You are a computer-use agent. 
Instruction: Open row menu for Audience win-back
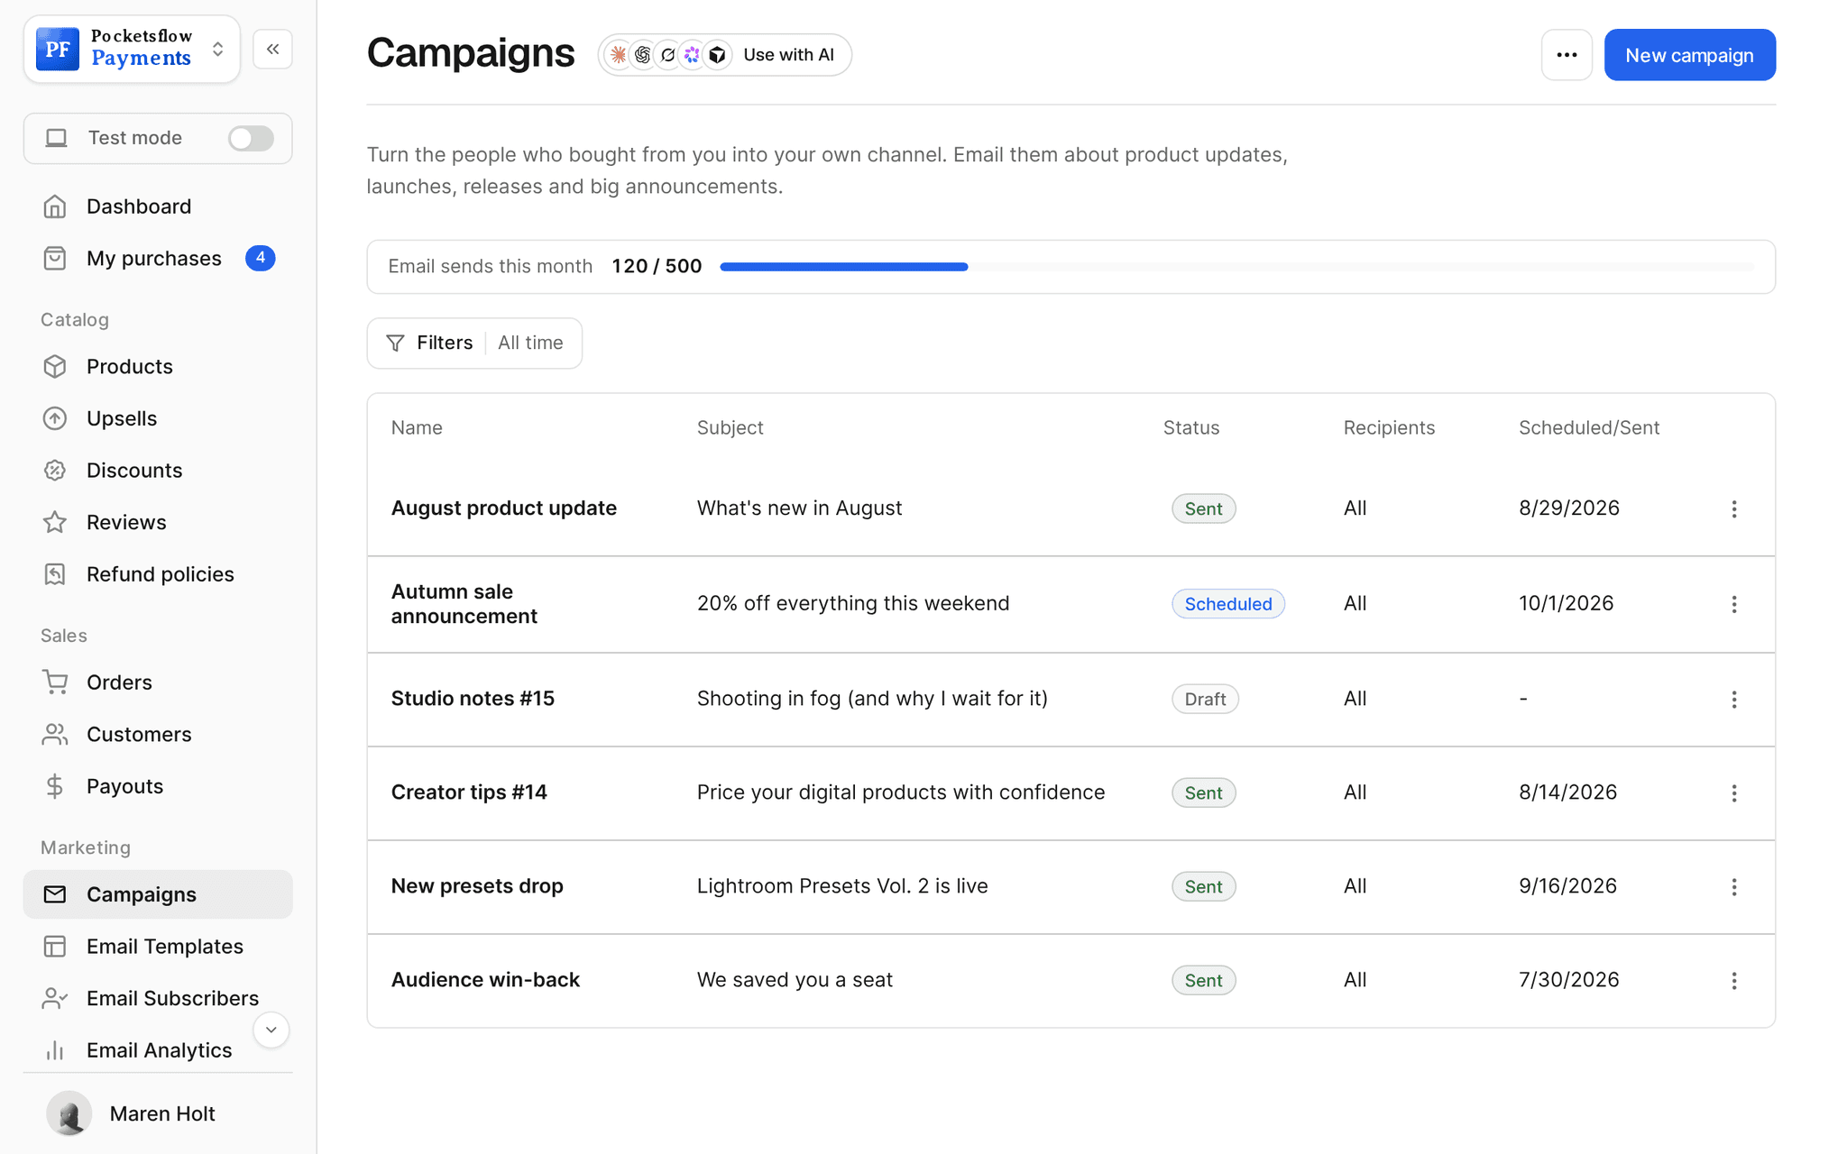pyautogui.click(x=1733, y=981)
